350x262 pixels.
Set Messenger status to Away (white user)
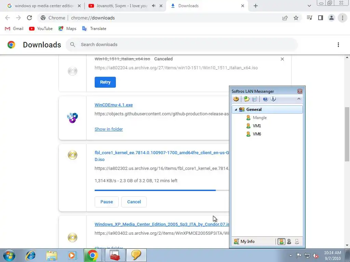(297, 242)
